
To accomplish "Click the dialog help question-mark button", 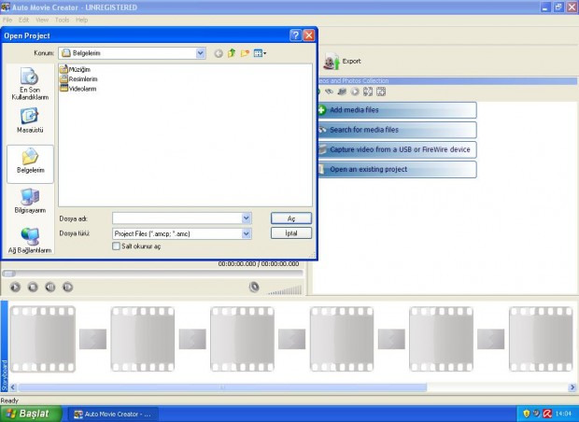I will tap(295, 35).
